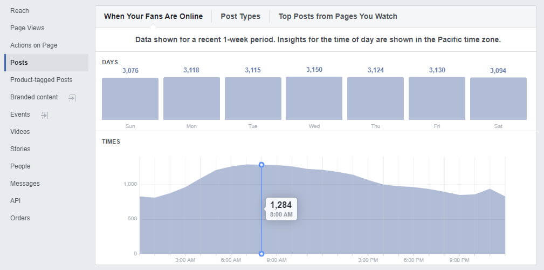The width and height of the screenshot is (544, 270).
Task: Open Top Posts from Pages You Watch tab
Action: 338,16
